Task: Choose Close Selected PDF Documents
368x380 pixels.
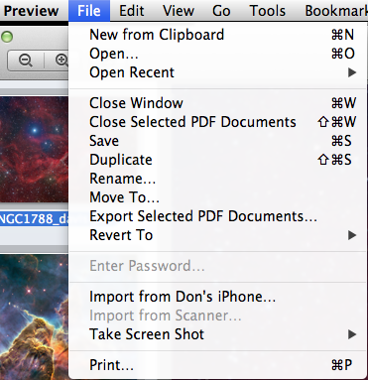Action: [218, 122]
